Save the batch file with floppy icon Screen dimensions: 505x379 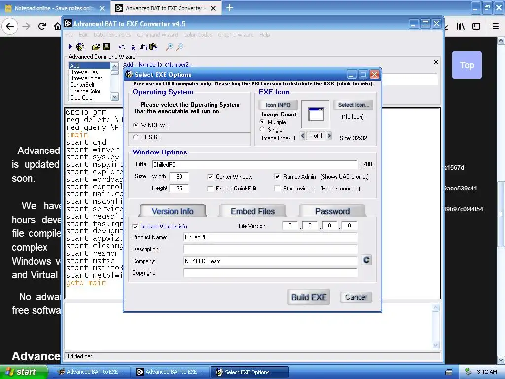point(107,47)
